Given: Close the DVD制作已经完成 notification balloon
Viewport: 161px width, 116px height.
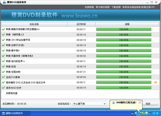Looking at the screenshot, I should [140, 102].
